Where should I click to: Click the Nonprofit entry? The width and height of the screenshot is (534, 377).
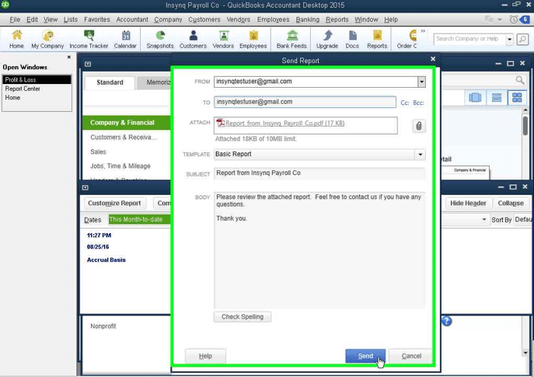(103, 326)
